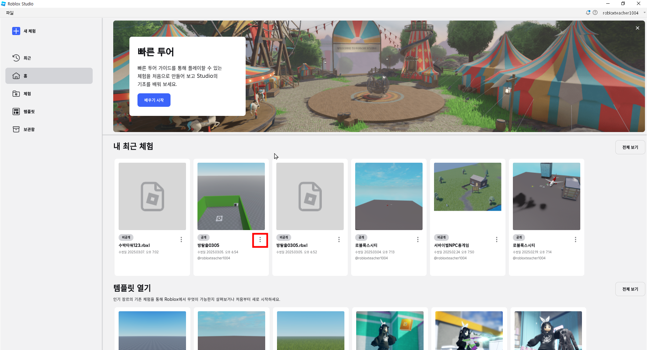Image resolution: width=647 pixels, height=350 pixels.
Task: Close the Quick Tour banner
Action: click(638, 28)
